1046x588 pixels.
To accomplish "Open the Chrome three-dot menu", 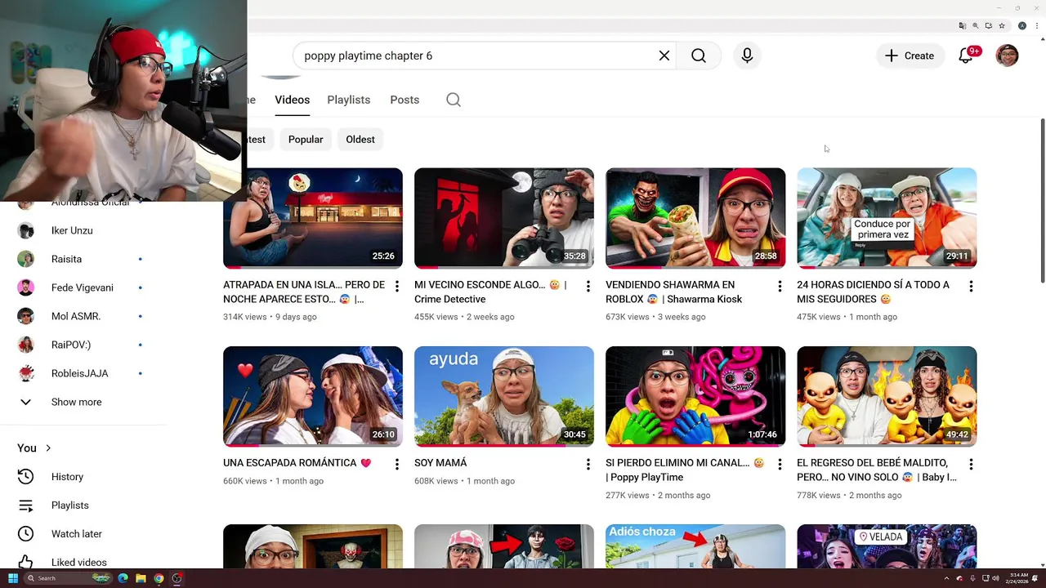I will pyautogui.click(x=1037, y=25).
